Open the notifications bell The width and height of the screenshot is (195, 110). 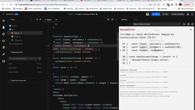tap(188, 14)
